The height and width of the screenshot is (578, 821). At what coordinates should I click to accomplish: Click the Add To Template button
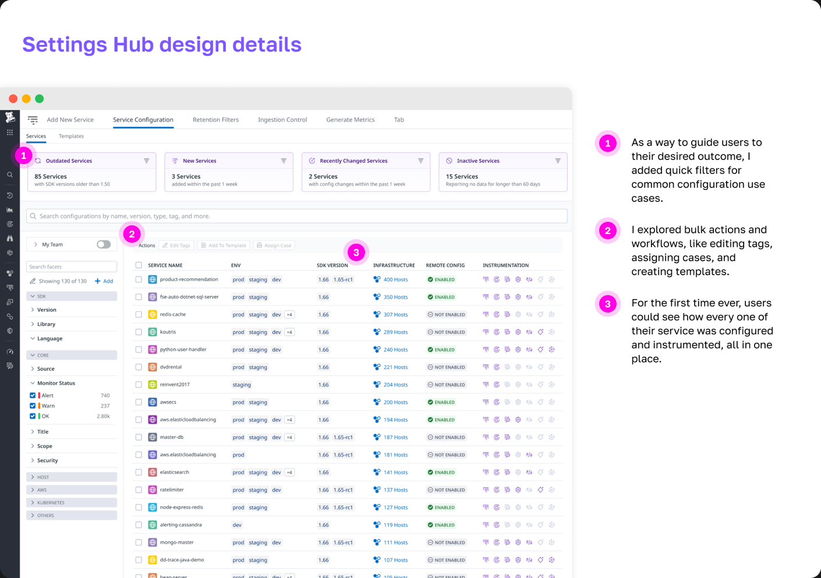coord(224,245)
